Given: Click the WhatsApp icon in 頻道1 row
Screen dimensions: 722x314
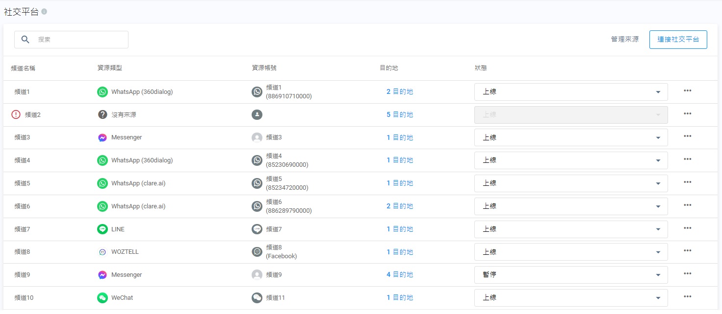Looking at the screenshot, I should coord(102,92).
